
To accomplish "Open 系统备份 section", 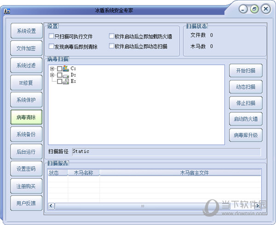I will (26, 134).
